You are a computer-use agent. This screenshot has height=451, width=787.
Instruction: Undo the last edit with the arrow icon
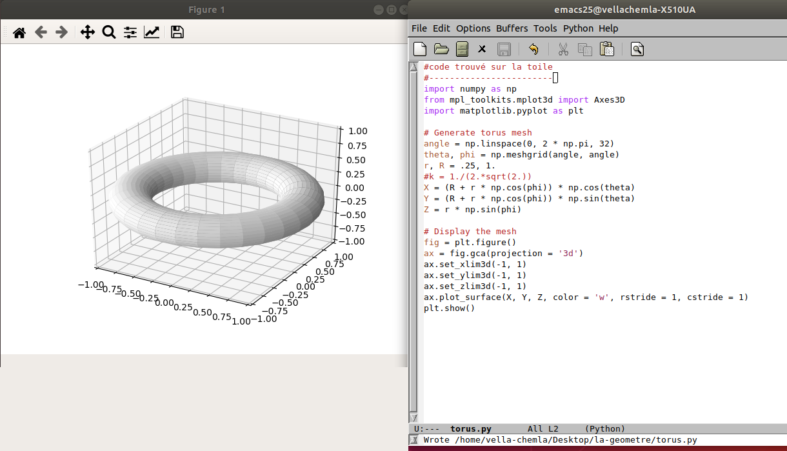point(533,49)
